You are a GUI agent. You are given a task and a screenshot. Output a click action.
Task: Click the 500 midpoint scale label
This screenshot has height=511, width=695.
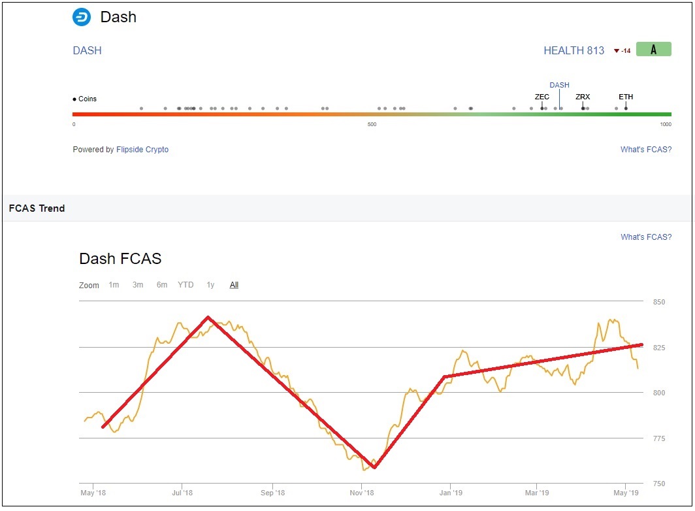click(372, 125)
